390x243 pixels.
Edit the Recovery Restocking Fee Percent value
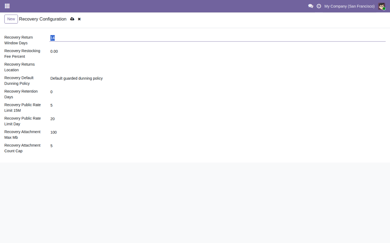point(217,51)
